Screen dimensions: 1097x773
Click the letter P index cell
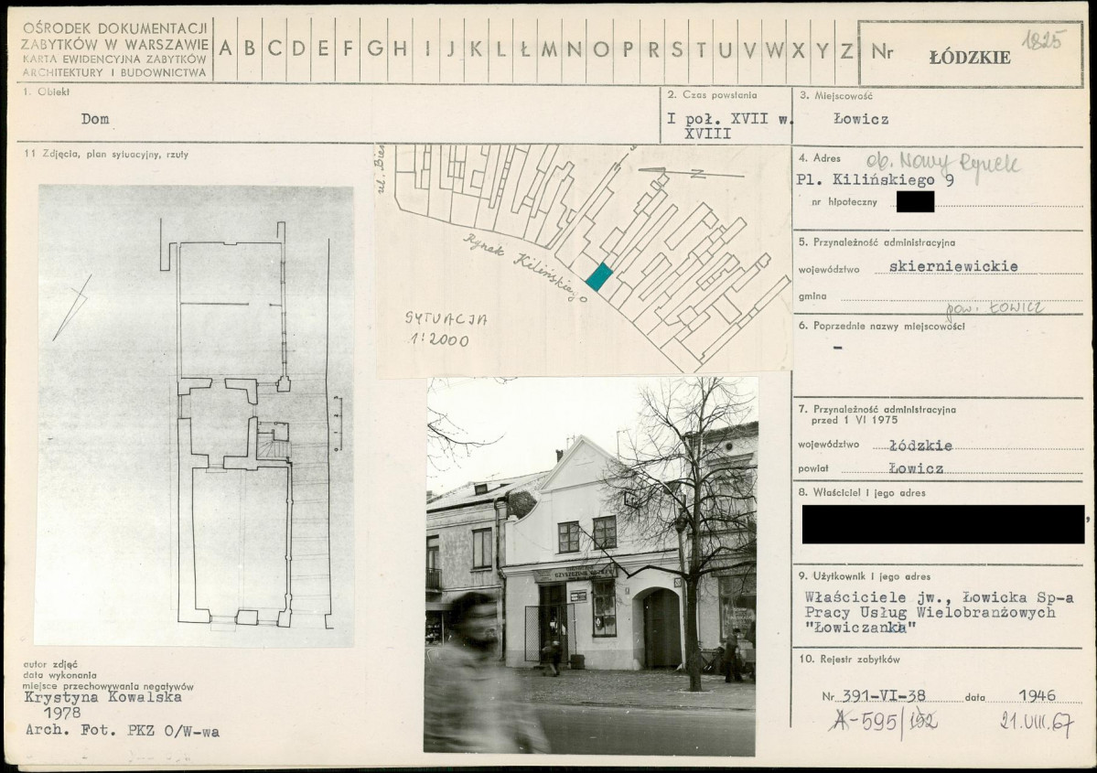tap(628, 49)
